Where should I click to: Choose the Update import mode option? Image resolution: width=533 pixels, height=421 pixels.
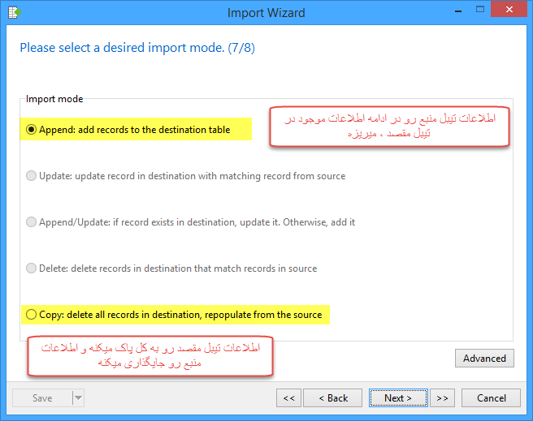[x=32, y=176]
